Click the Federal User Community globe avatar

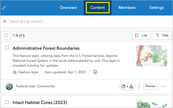tap(9, 86)
